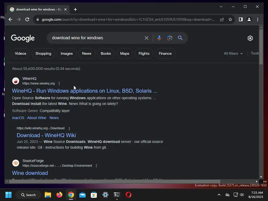Click the WineHQ favicon
Image resolution: width=268 pixels, height=201 pixels.
coord(15,81)
